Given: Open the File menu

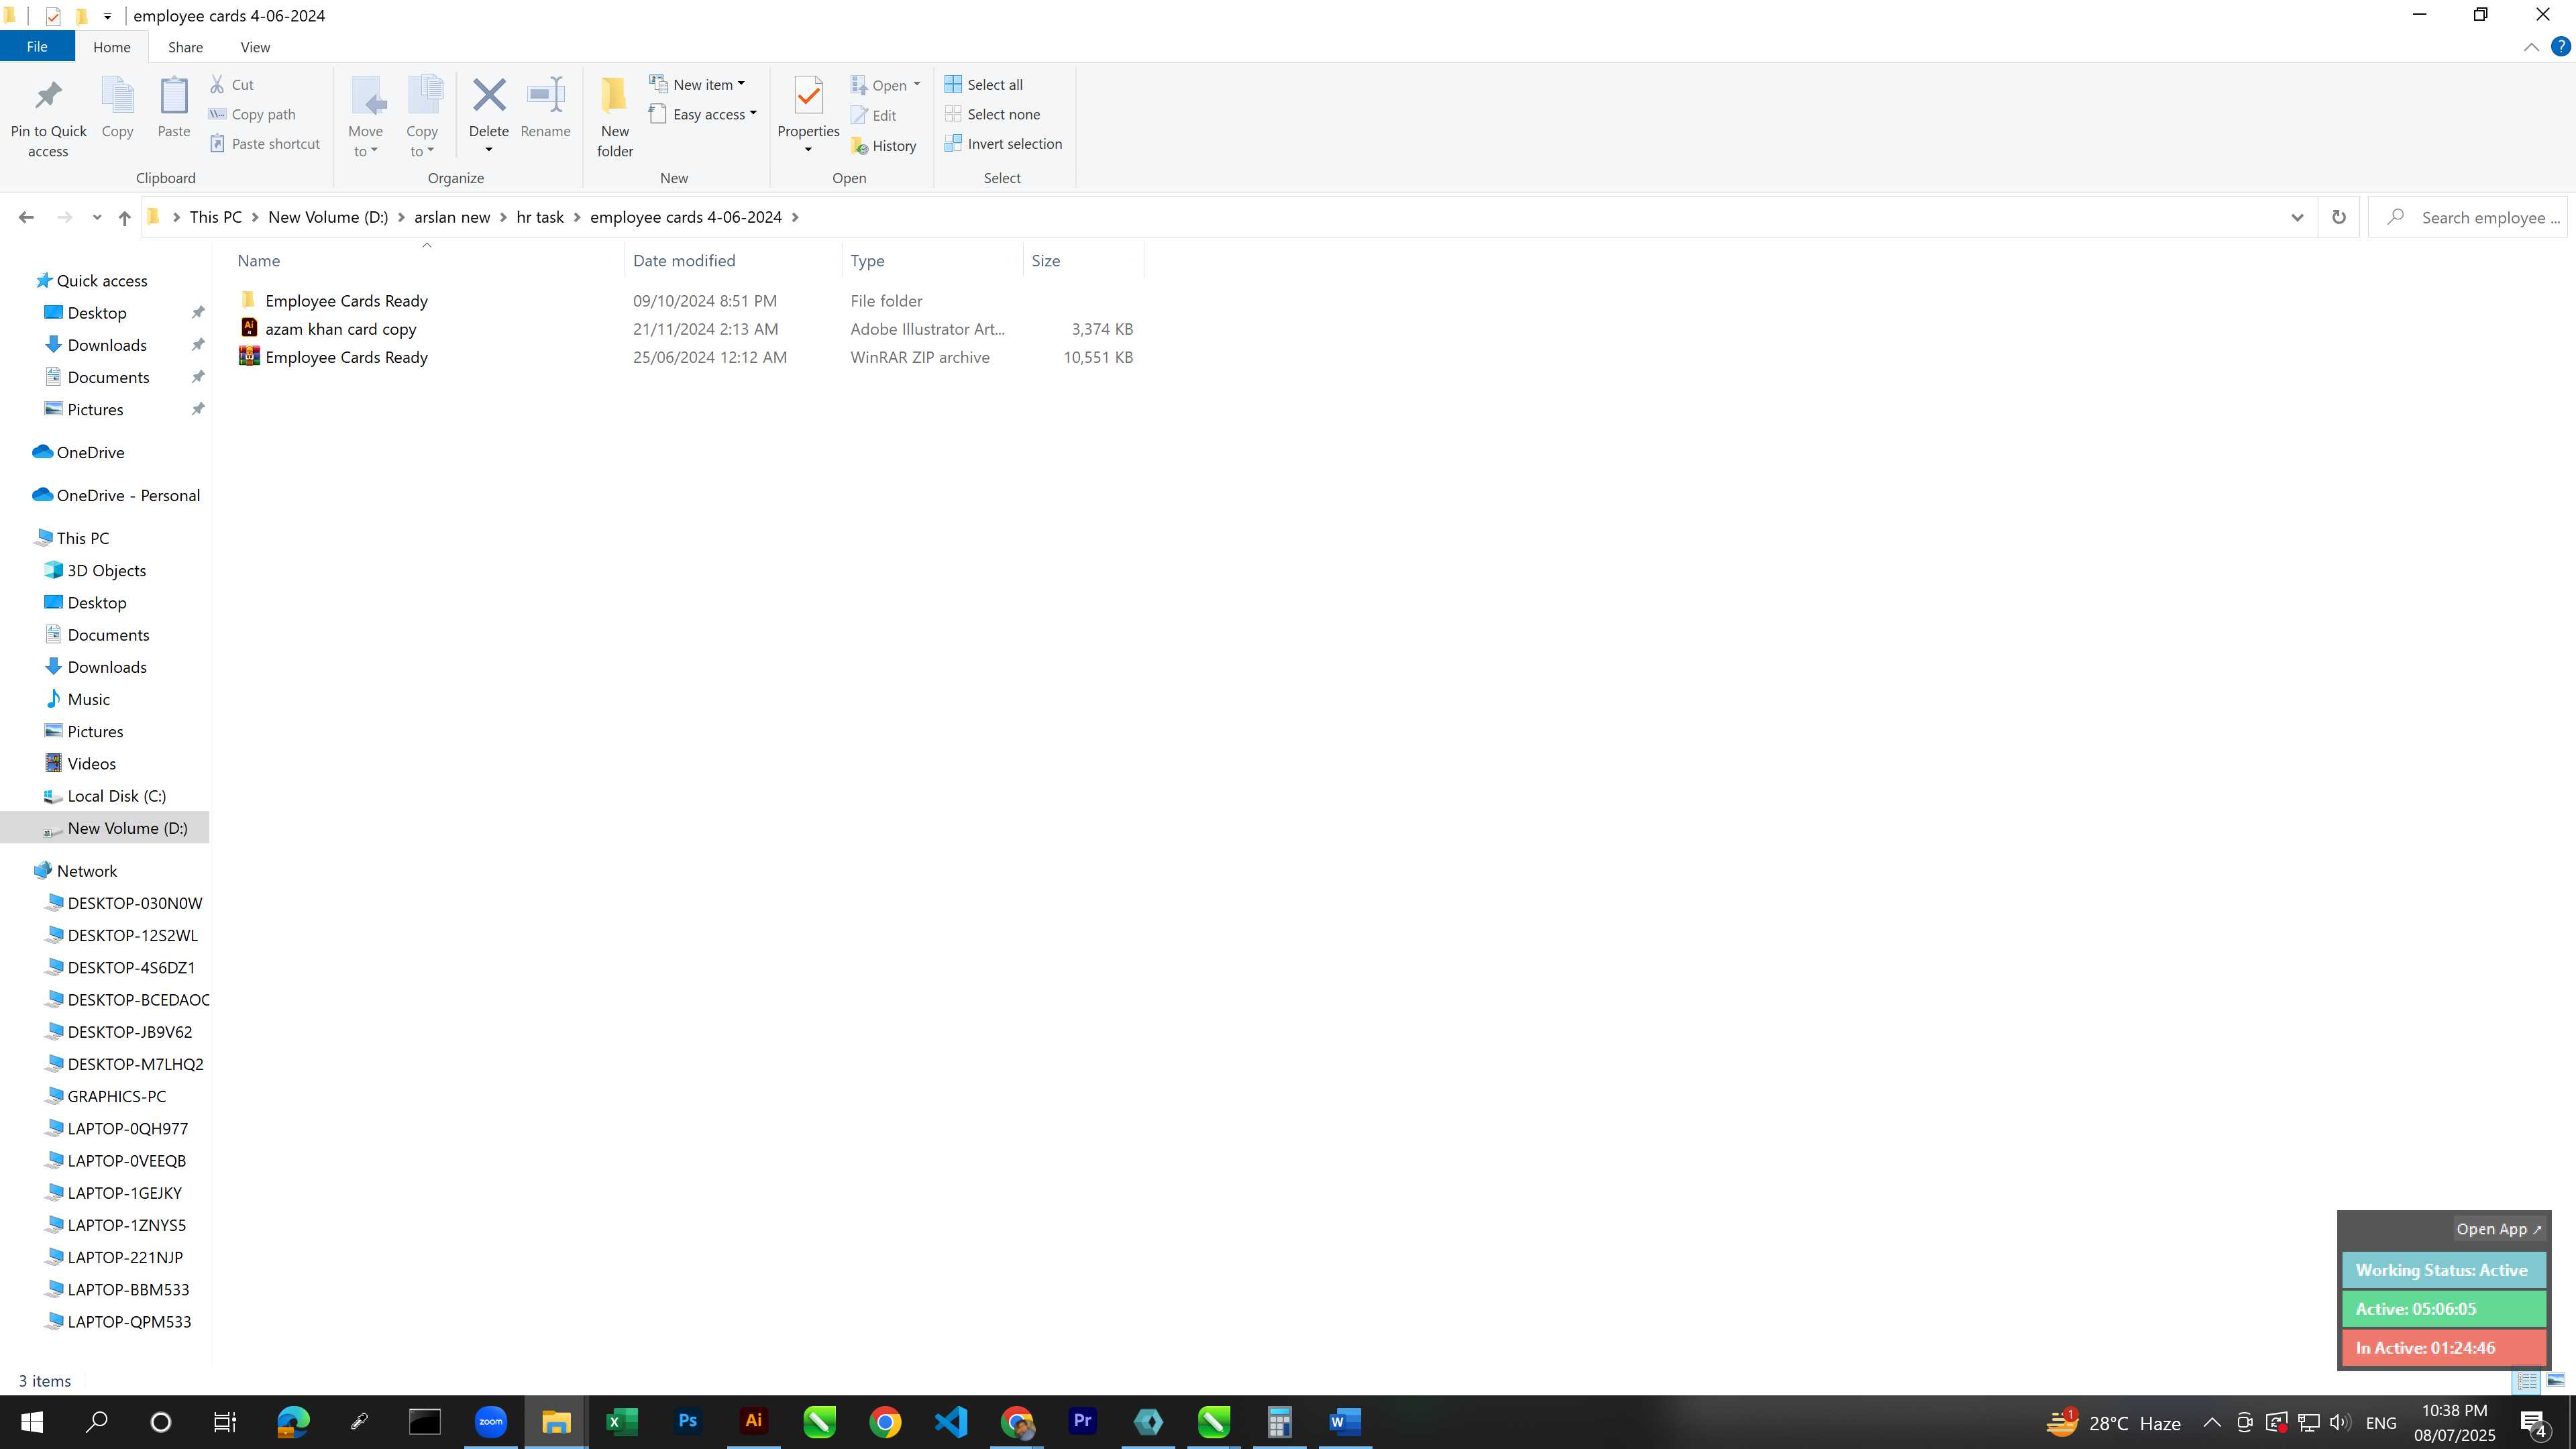Looking at the screenshot, I should [37, 46].
